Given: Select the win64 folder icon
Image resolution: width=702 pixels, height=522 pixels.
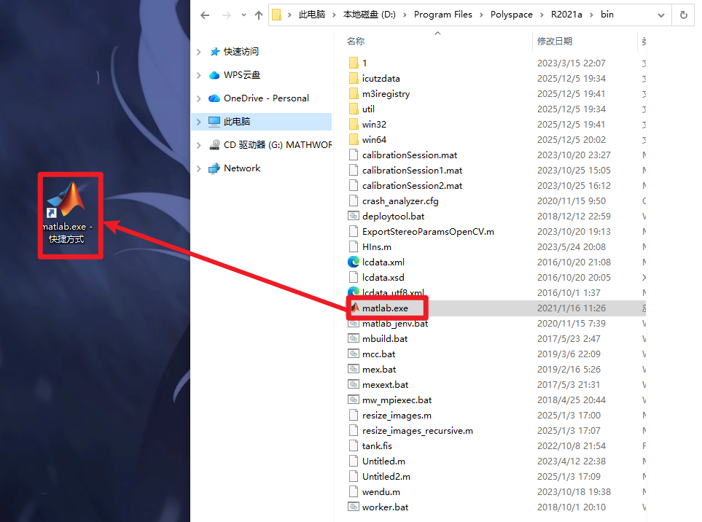Looking at the screenshot, I should click(354, 140).
